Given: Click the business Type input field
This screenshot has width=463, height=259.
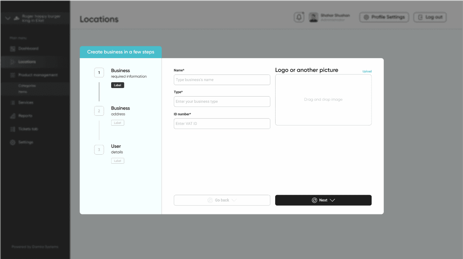Looking at the screenshot, I should click(x=222, y=101).
